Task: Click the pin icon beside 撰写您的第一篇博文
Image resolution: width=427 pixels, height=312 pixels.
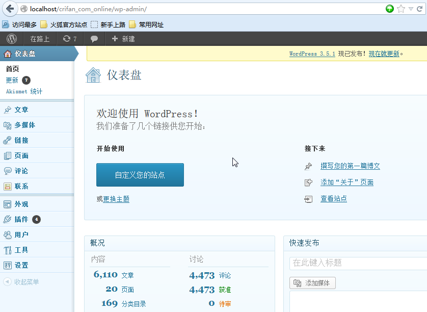Action: 308,166
